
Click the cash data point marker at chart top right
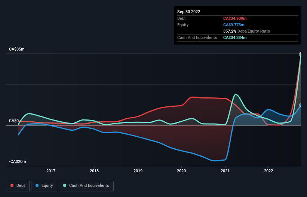click(301, 55)
